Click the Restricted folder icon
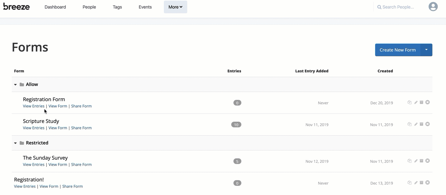The height and width of the screenshot is (195, 446). (22, 143)
